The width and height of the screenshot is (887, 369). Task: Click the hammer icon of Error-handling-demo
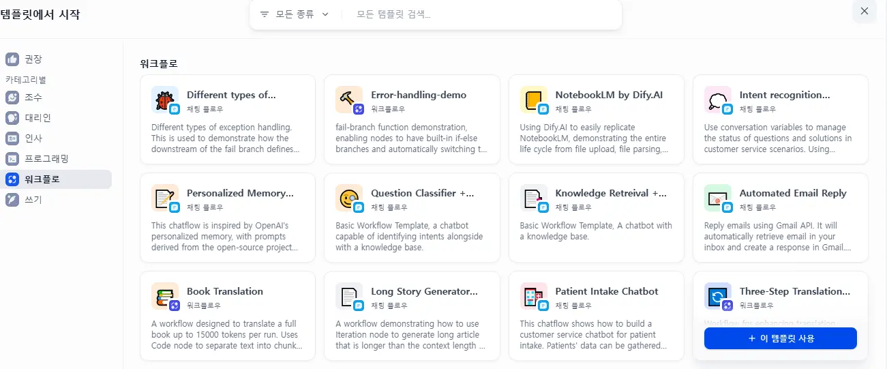tap(348, 100)
